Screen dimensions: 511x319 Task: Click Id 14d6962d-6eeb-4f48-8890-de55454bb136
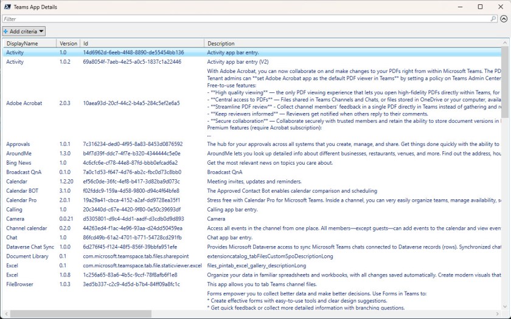(x=133, y=52)
